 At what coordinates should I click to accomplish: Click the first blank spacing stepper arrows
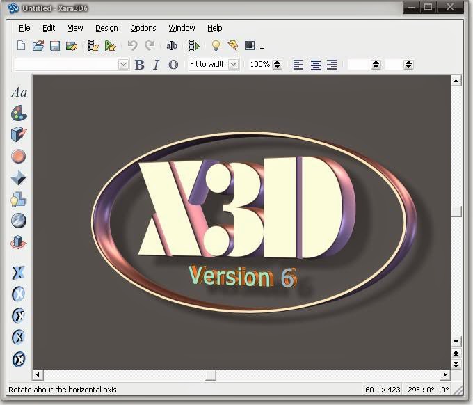[376, 64]
